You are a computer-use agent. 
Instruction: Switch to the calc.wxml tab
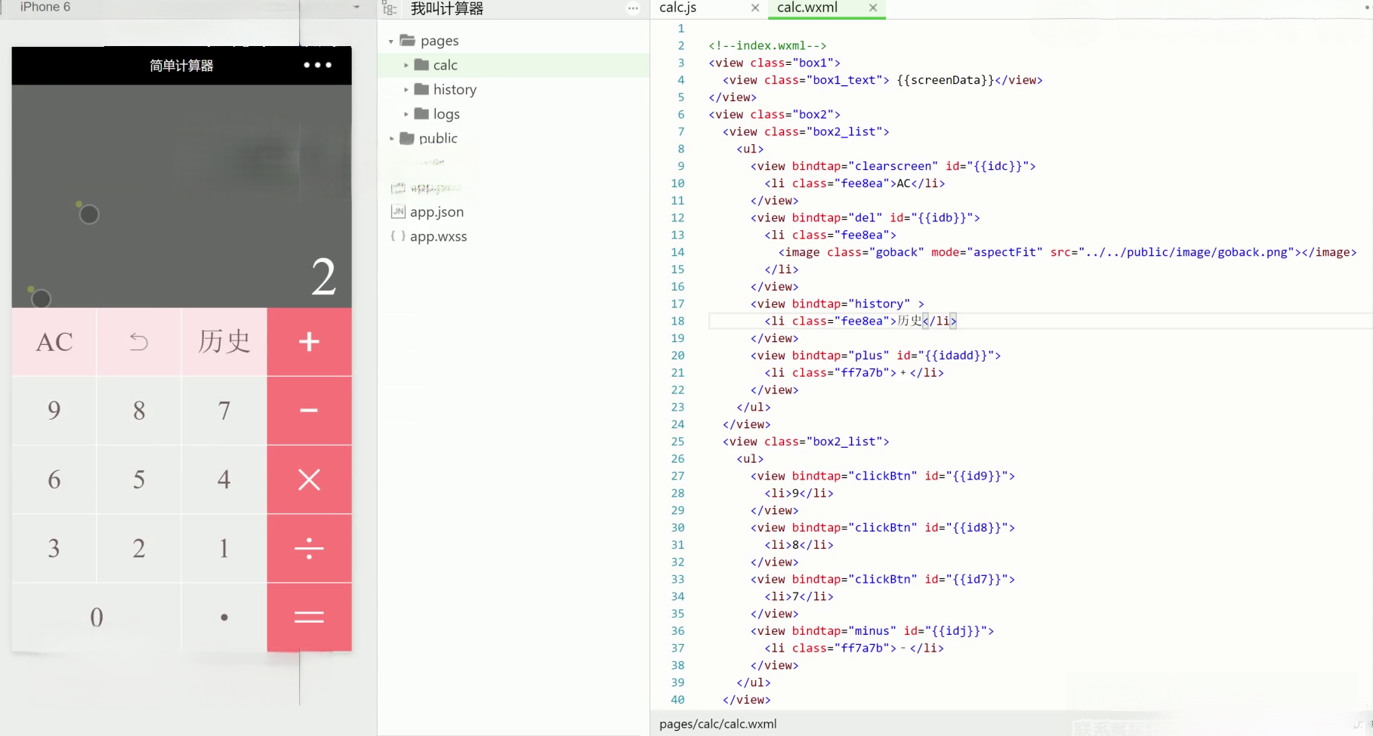point(807,8)
